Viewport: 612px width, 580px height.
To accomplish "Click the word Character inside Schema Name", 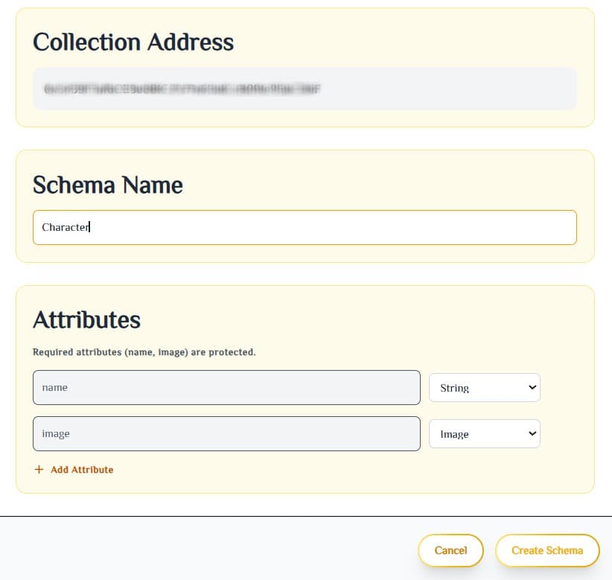I will [65, 227].
